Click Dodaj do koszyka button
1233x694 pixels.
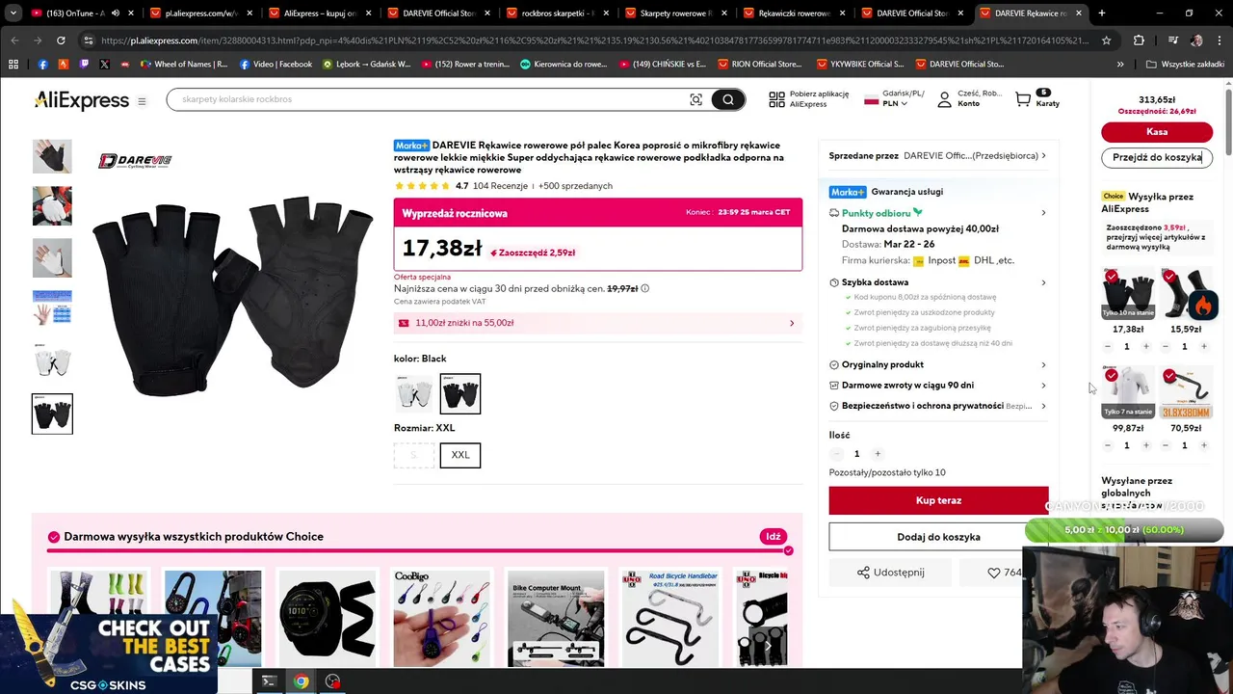coord(938,537)
